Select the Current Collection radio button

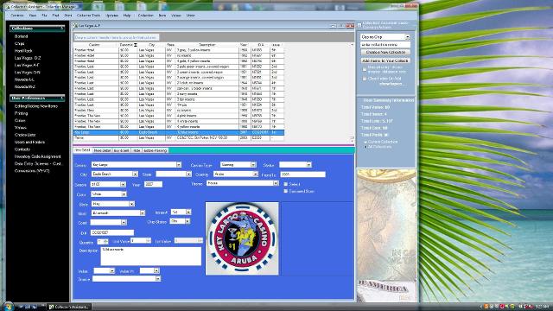click(365, 142)
